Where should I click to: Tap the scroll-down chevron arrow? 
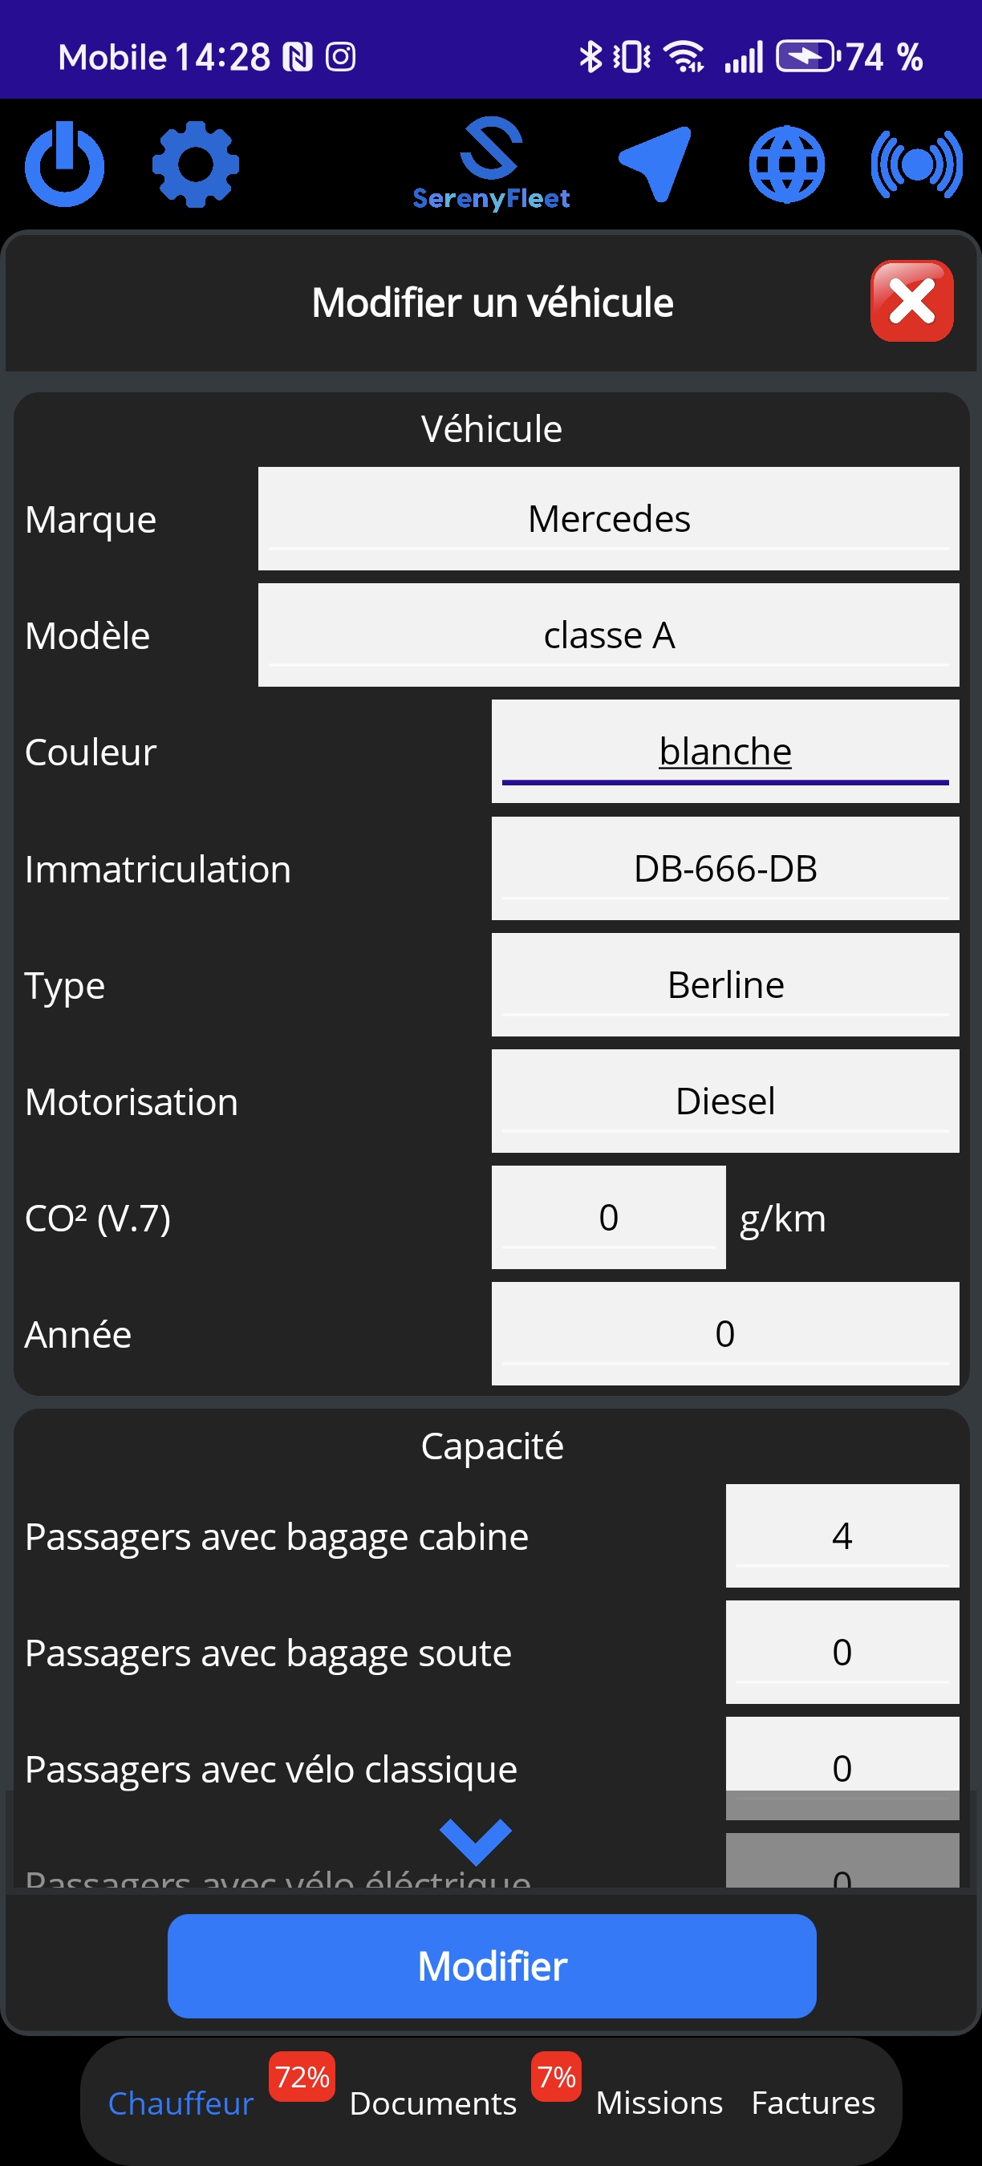(x=476, y=1840)
